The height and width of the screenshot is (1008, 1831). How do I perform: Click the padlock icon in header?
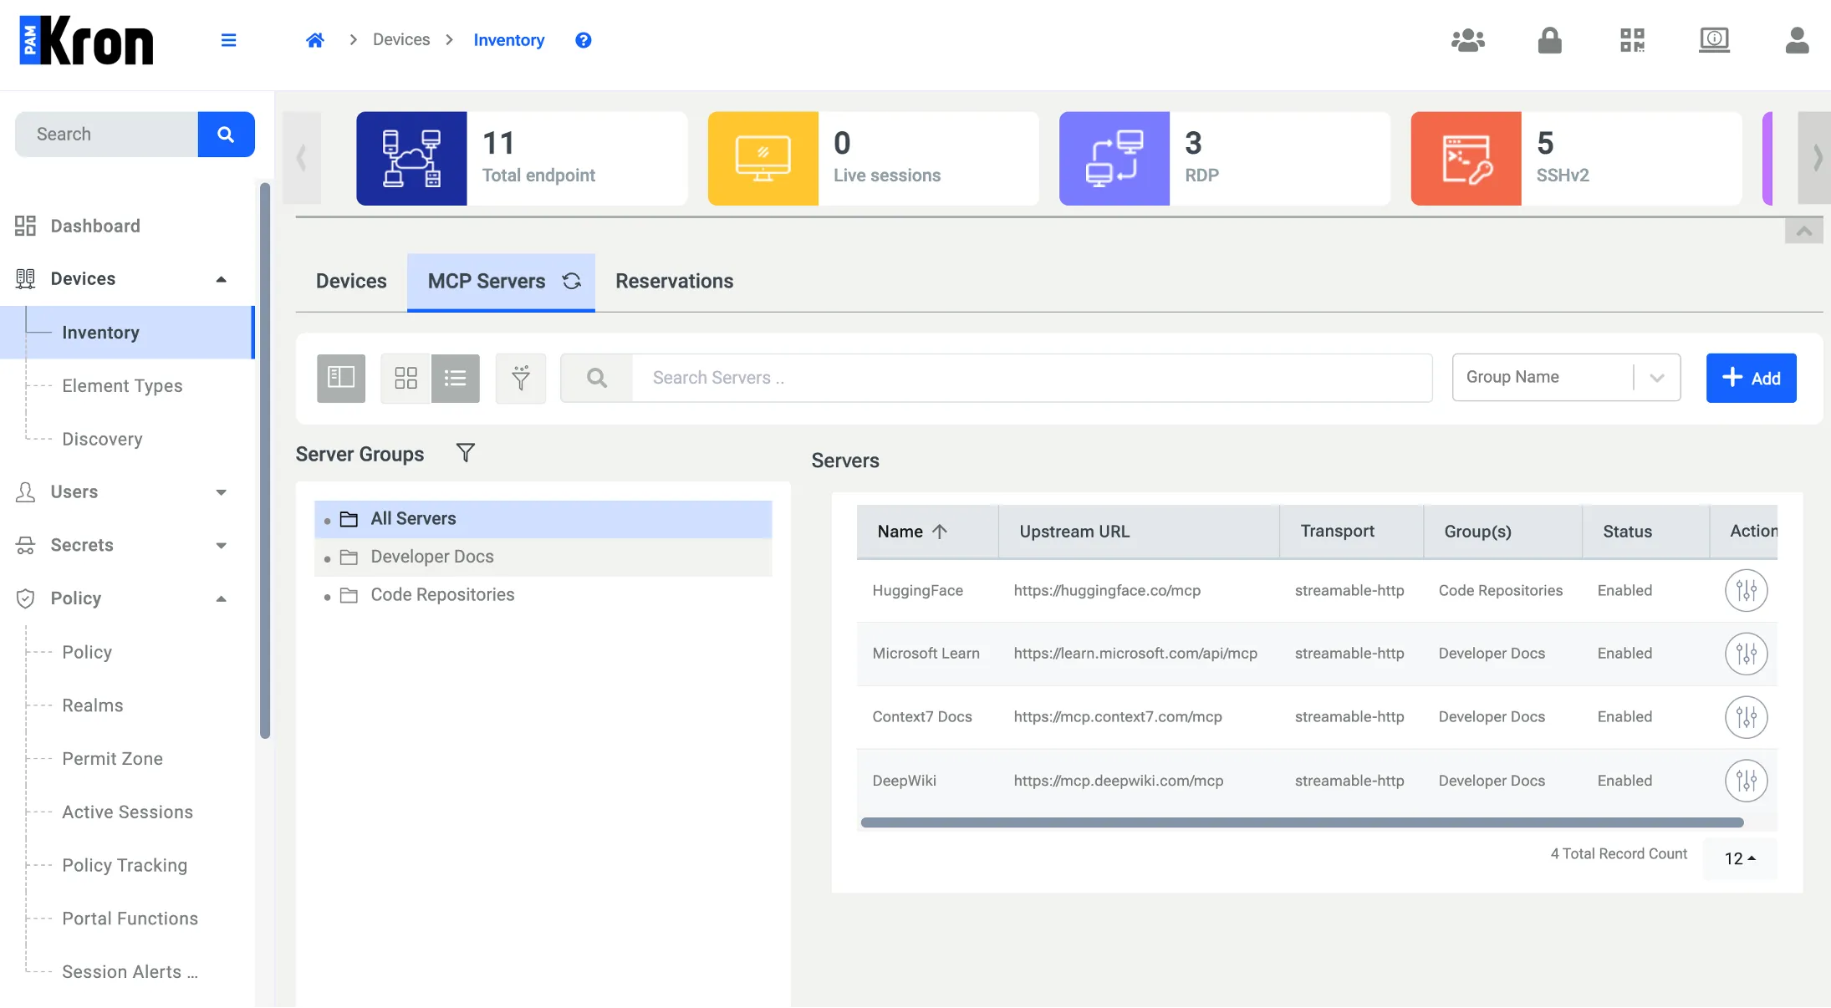1550,40
